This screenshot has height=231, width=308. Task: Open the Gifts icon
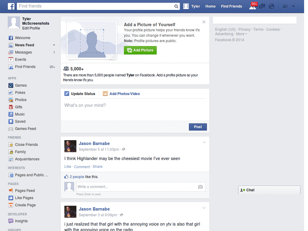11,107
